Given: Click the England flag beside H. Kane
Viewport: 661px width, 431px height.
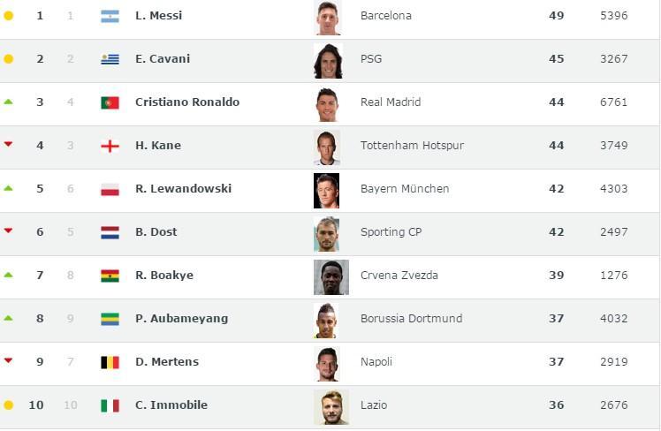Looking at the screenshot, I should pyautogui.click(x=110, y=147).
